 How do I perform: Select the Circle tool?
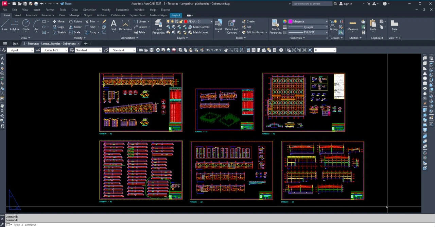tap(26, 25)
